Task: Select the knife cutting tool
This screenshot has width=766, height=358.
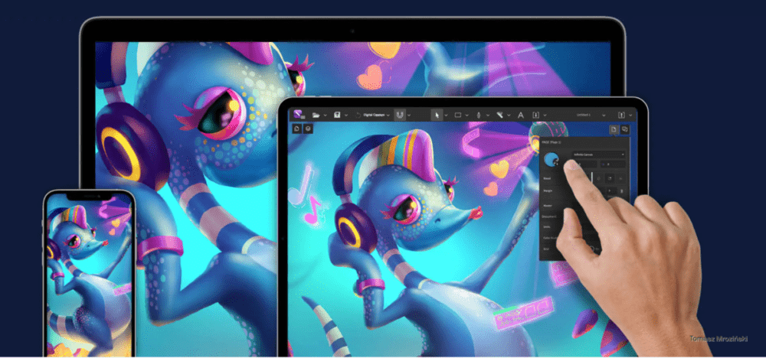Action: point(499,115)
